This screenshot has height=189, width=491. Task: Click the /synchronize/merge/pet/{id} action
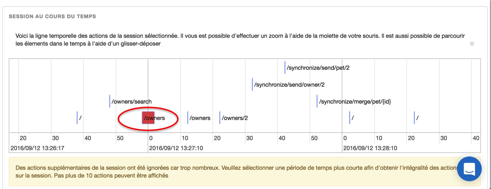click(x=355, y=102)
